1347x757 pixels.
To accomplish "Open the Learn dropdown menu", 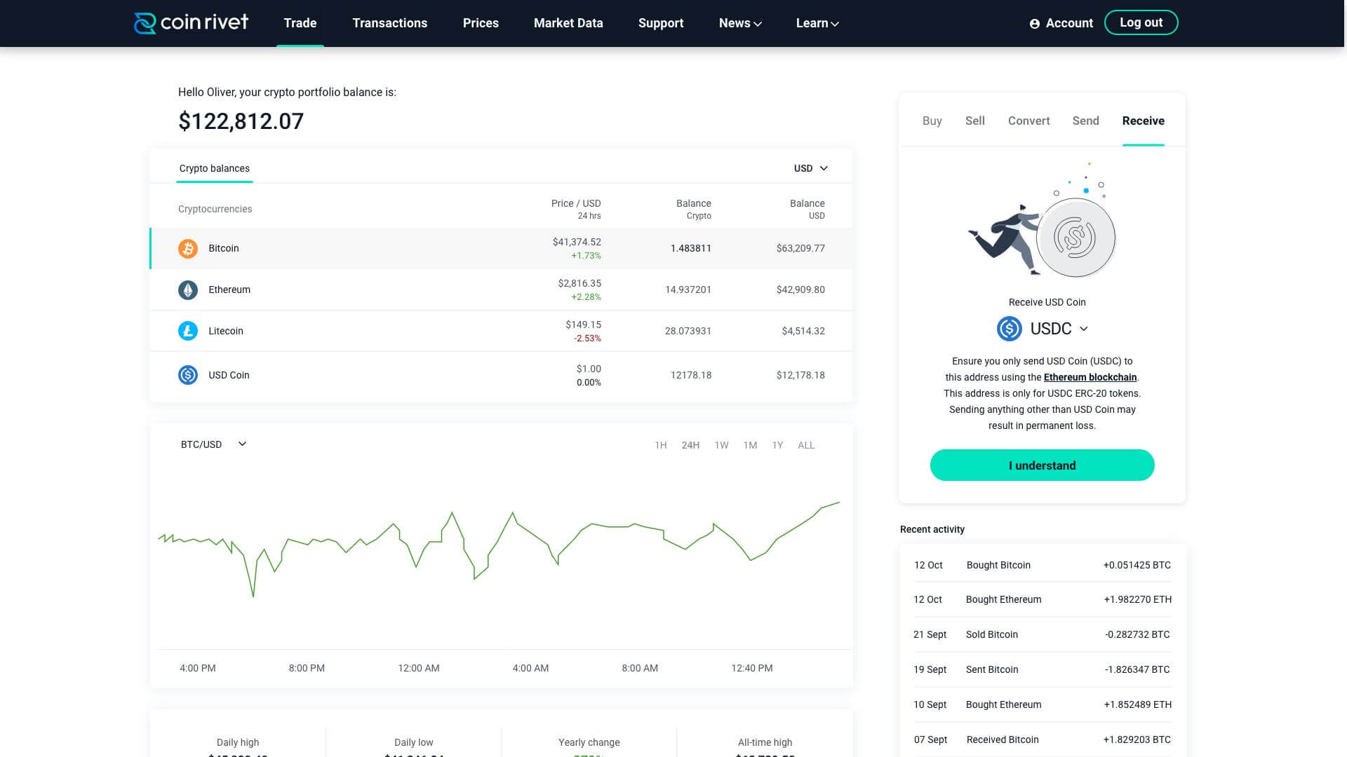I will [x=817, y=23].
